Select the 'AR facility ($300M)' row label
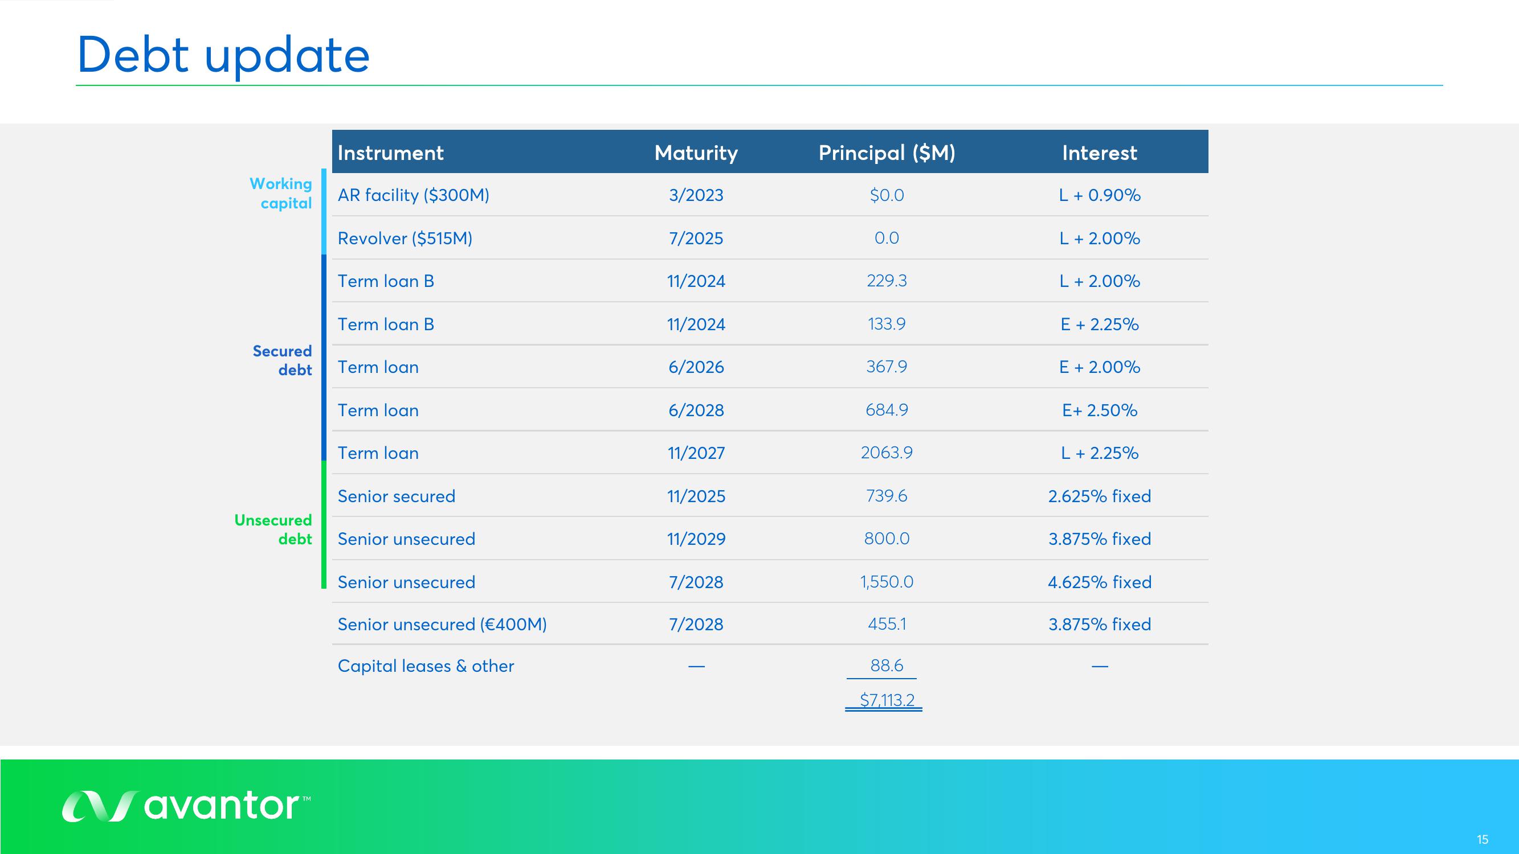This screenshot has width=1519, height=854. click(413, 195)
